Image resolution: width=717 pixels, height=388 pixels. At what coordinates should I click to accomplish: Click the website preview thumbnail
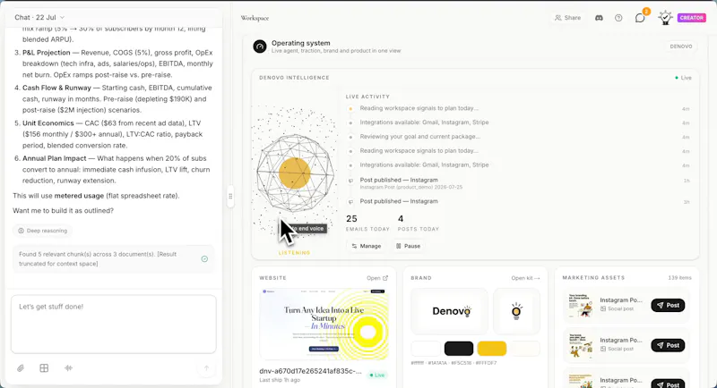click(324, 325)
